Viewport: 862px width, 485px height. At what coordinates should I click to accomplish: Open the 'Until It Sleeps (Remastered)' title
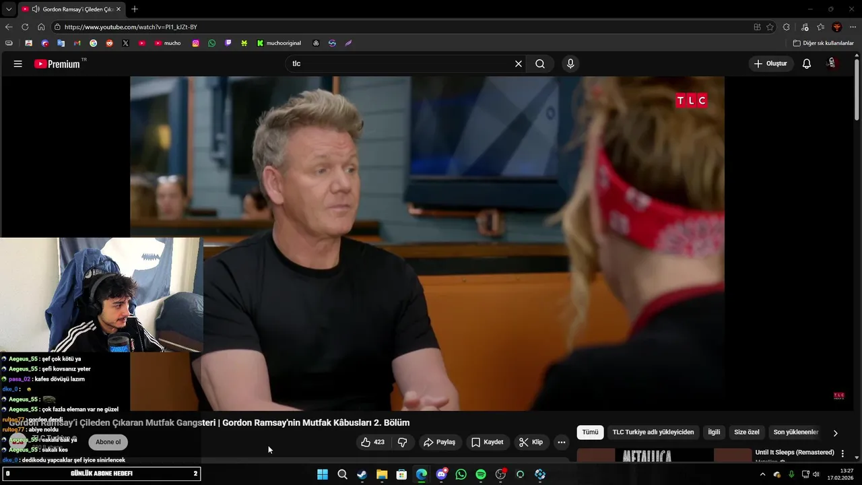[795, 453]
